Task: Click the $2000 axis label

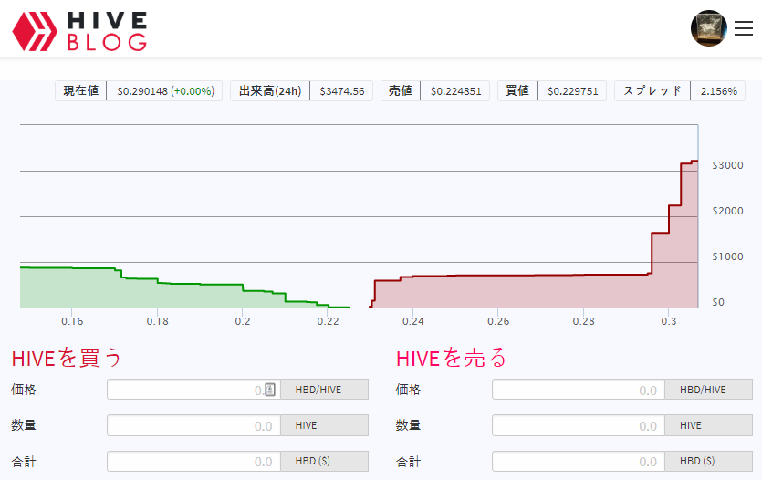Action: 727,211
